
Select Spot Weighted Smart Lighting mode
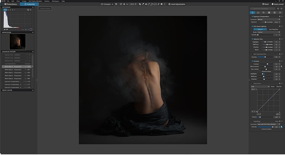coord(273,29)
